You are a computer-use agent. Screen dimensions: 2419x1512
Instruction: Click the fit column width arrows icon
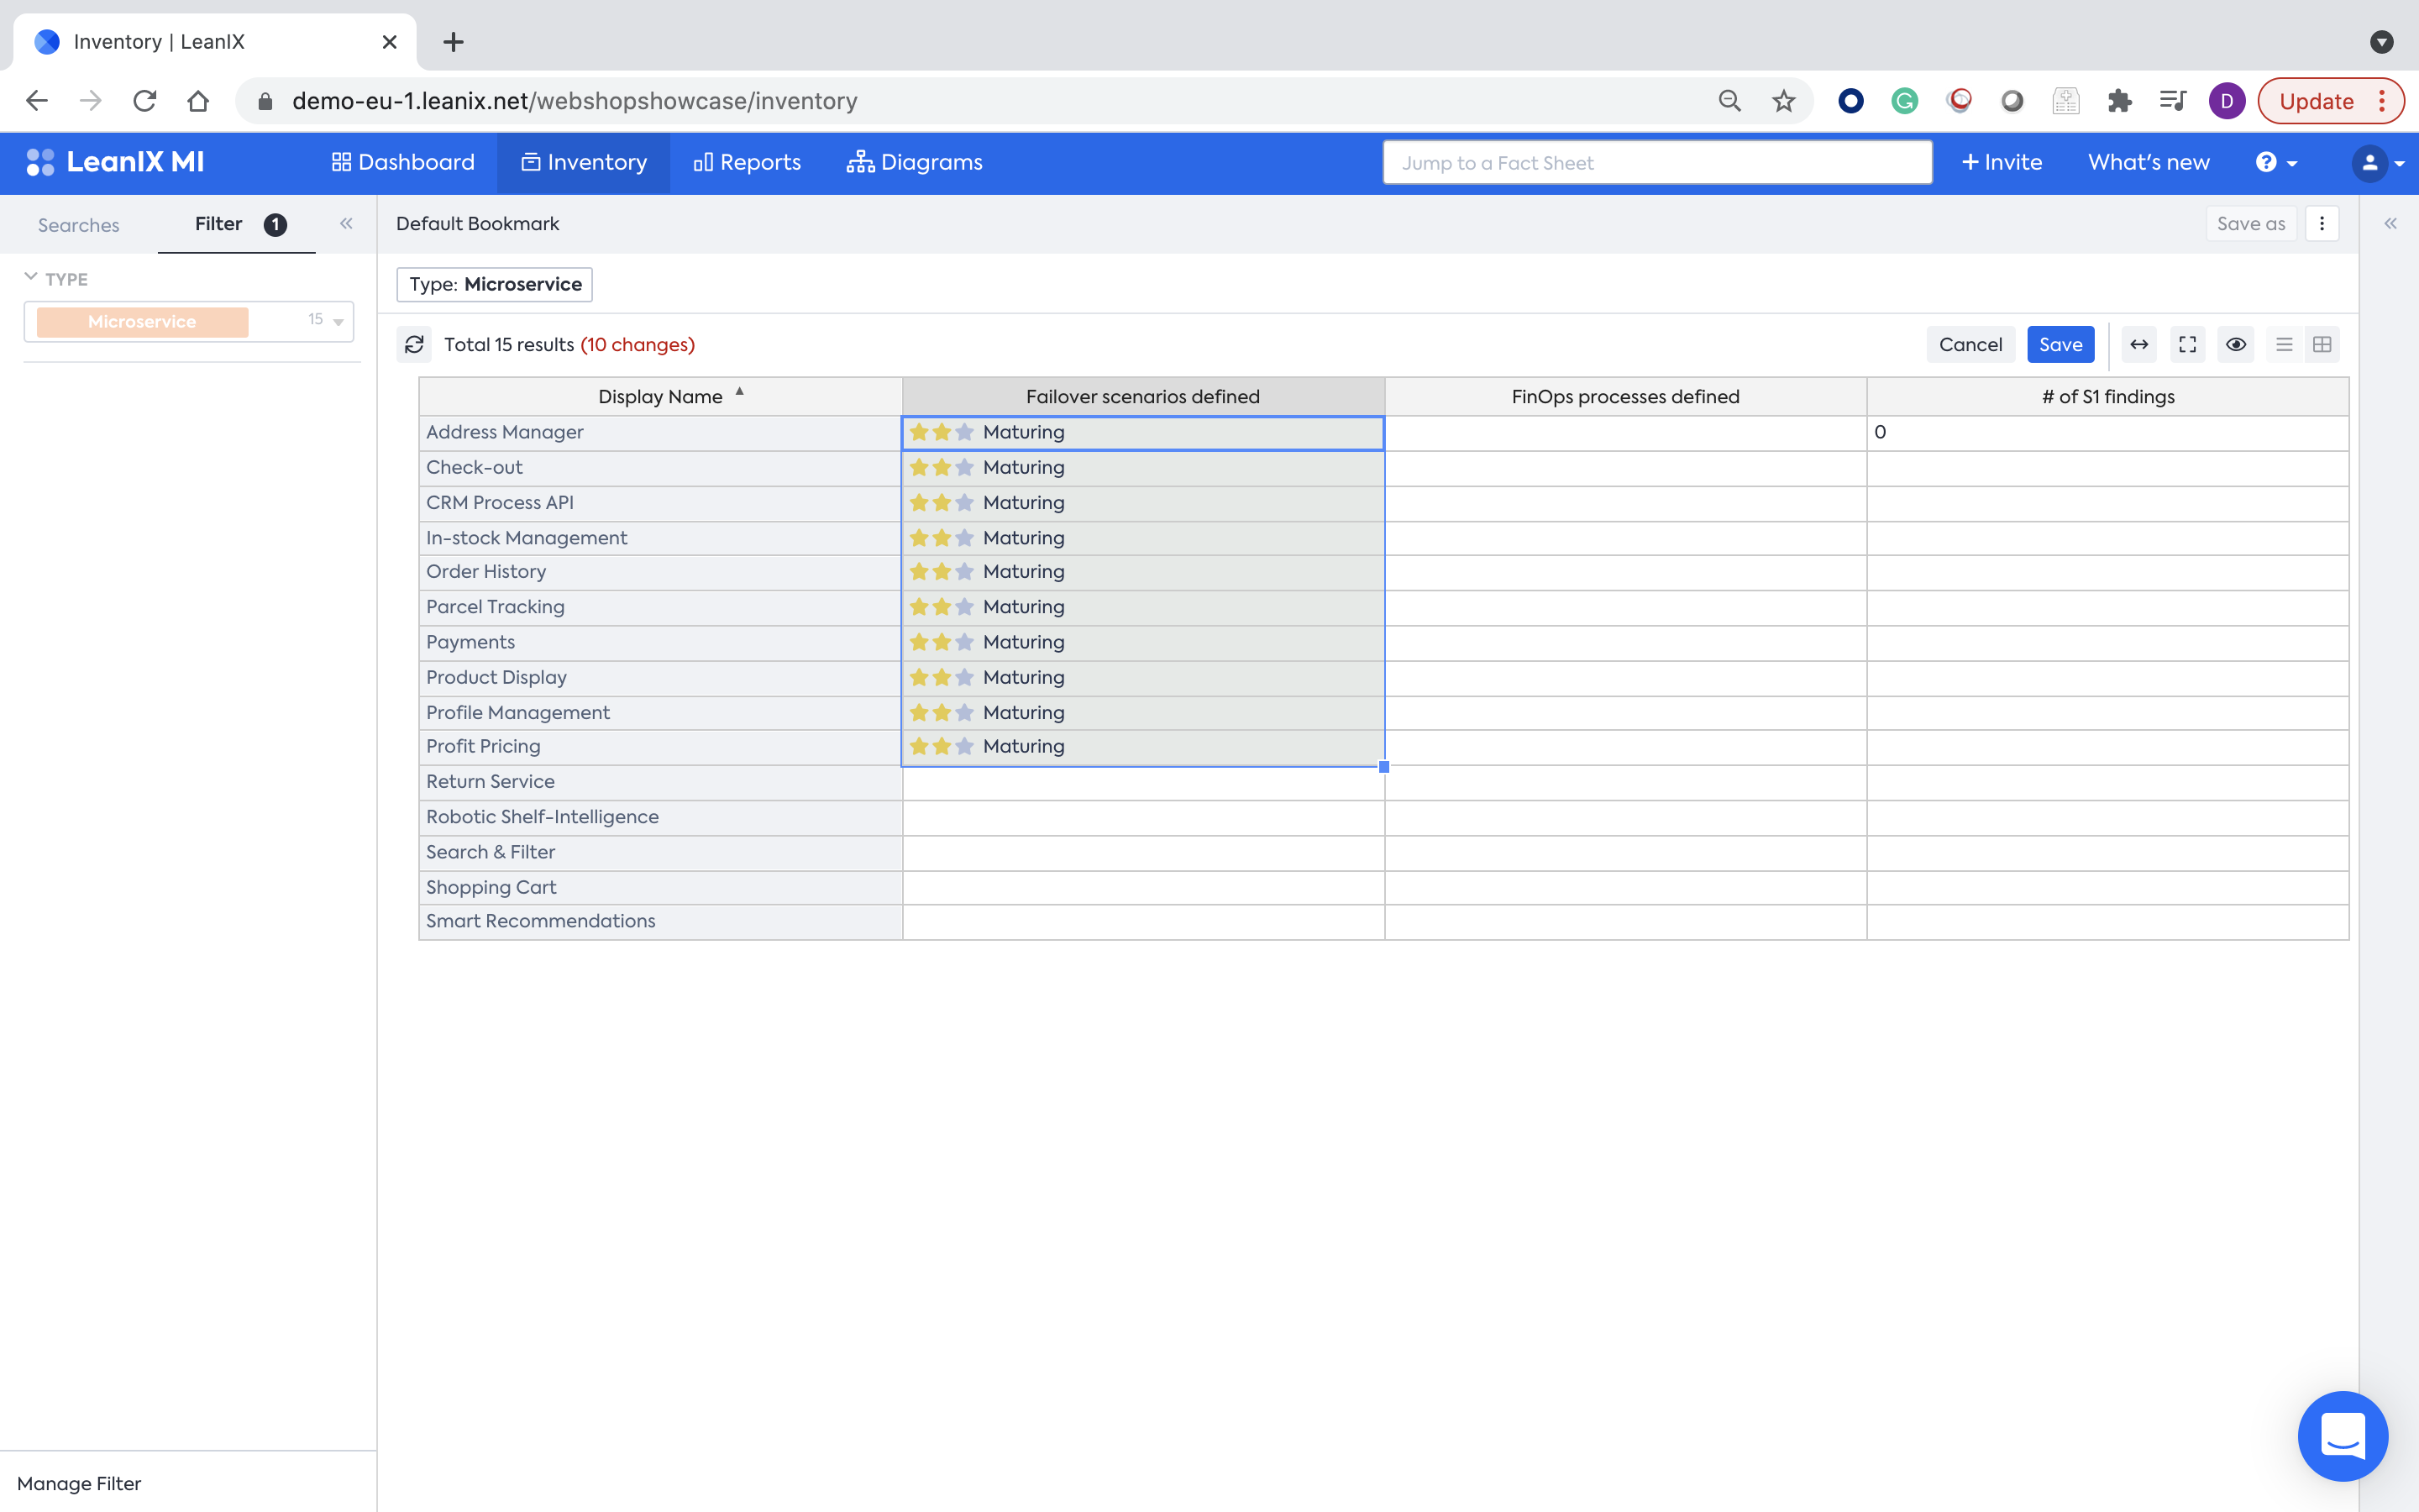(x=2138, y=344)
